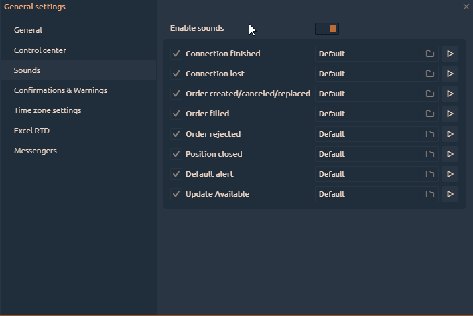Uncheck the Update Available checkbox

[176, 194]
